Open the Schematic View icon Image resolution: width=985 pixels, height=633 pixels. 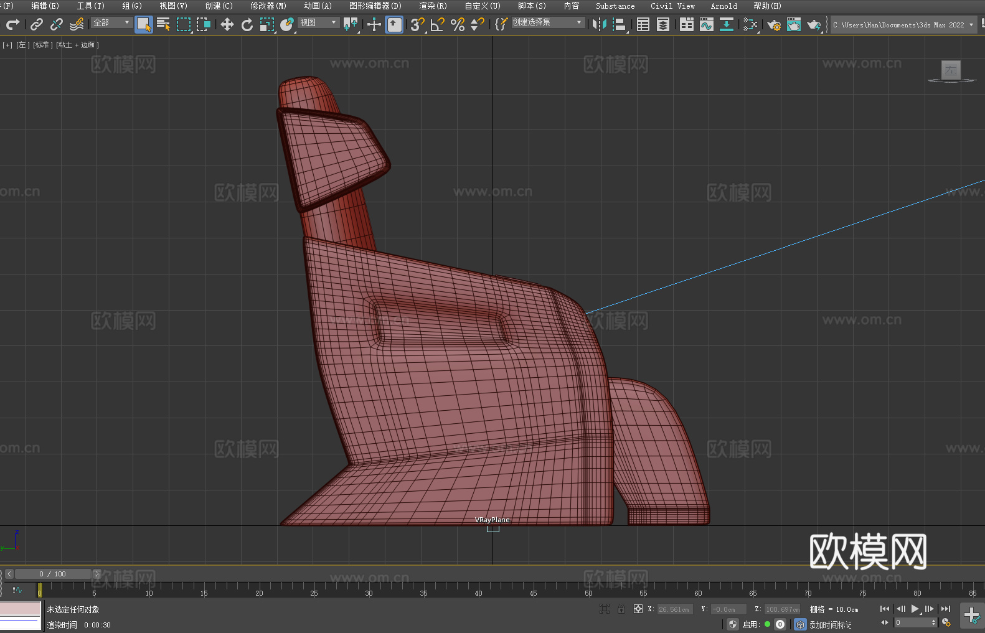point(726,24)
